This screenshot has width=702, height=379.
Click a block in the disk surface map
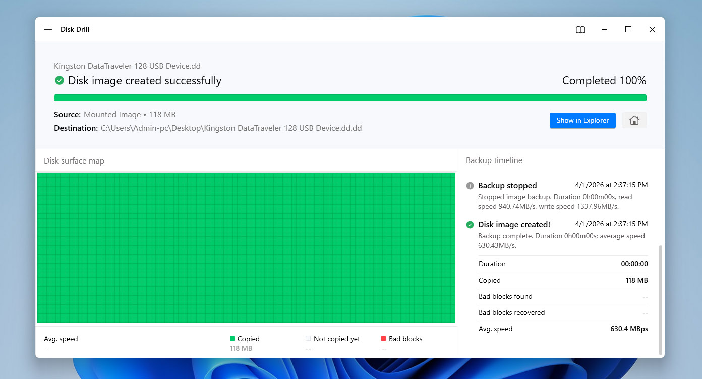(x=246, y=247)
